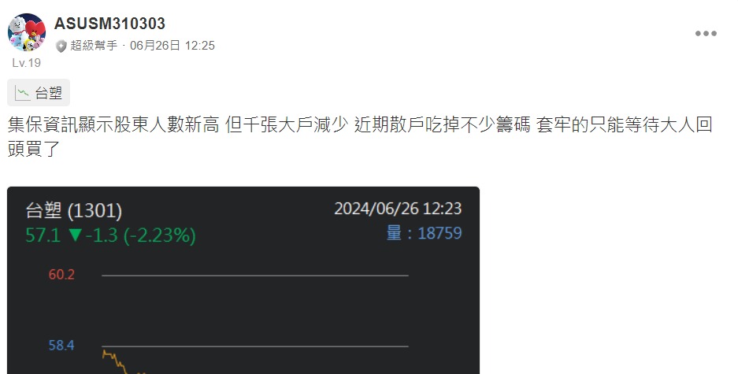The image size is (738, 374).
Task: Select the post text about 集保資訊
Action: [x=360, y=136]
